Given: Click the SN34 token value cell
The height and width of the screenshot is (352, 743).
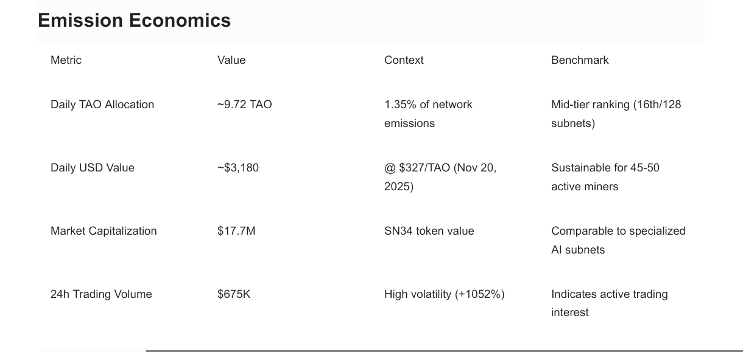Looking at the screenshot, I should 429,231.
